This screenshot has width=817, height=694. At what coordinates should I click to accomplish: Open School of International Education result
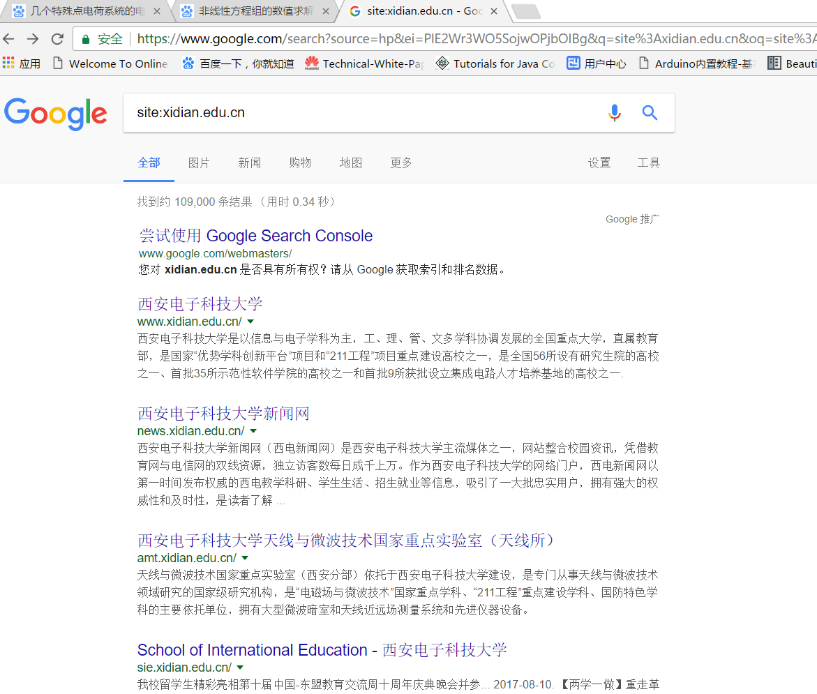[322, 650]
